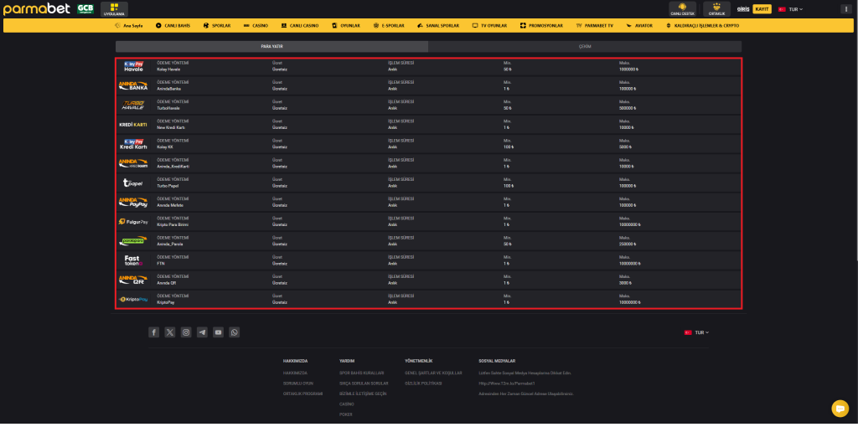This screenshot has width=858, height=427.
Task: Open the YouTube social icon
Action: pos(218,332)
